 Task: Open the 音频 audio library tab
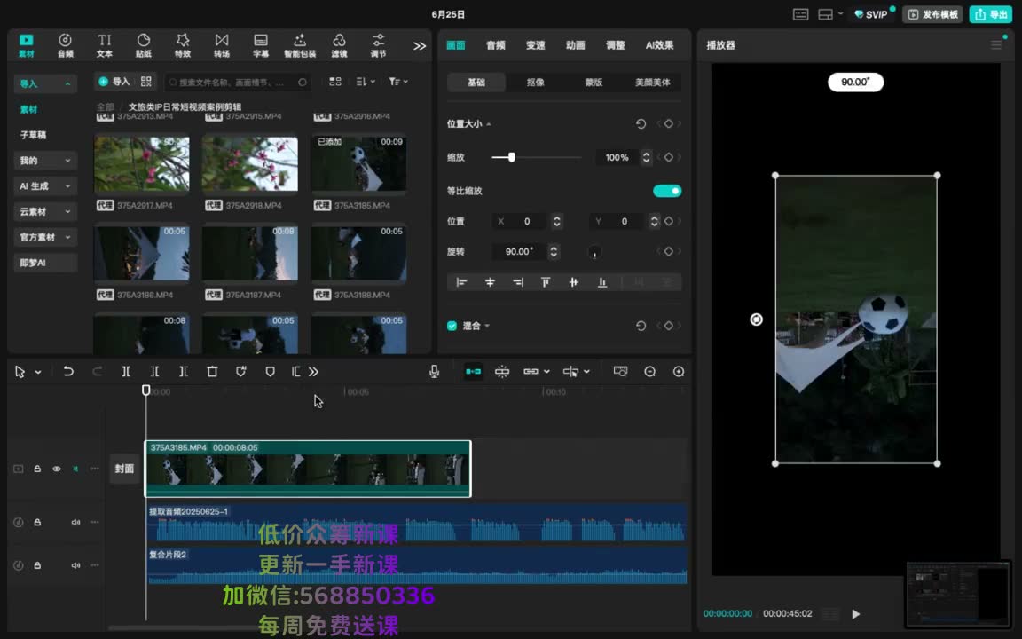tap(65, 45)
